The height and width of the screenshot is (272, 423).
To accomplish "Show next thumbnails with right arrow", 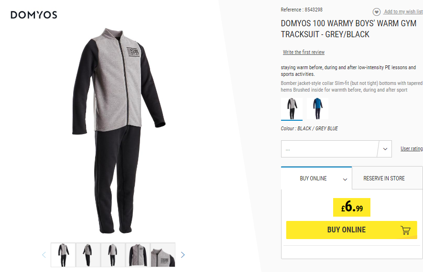I will point(183,255).
